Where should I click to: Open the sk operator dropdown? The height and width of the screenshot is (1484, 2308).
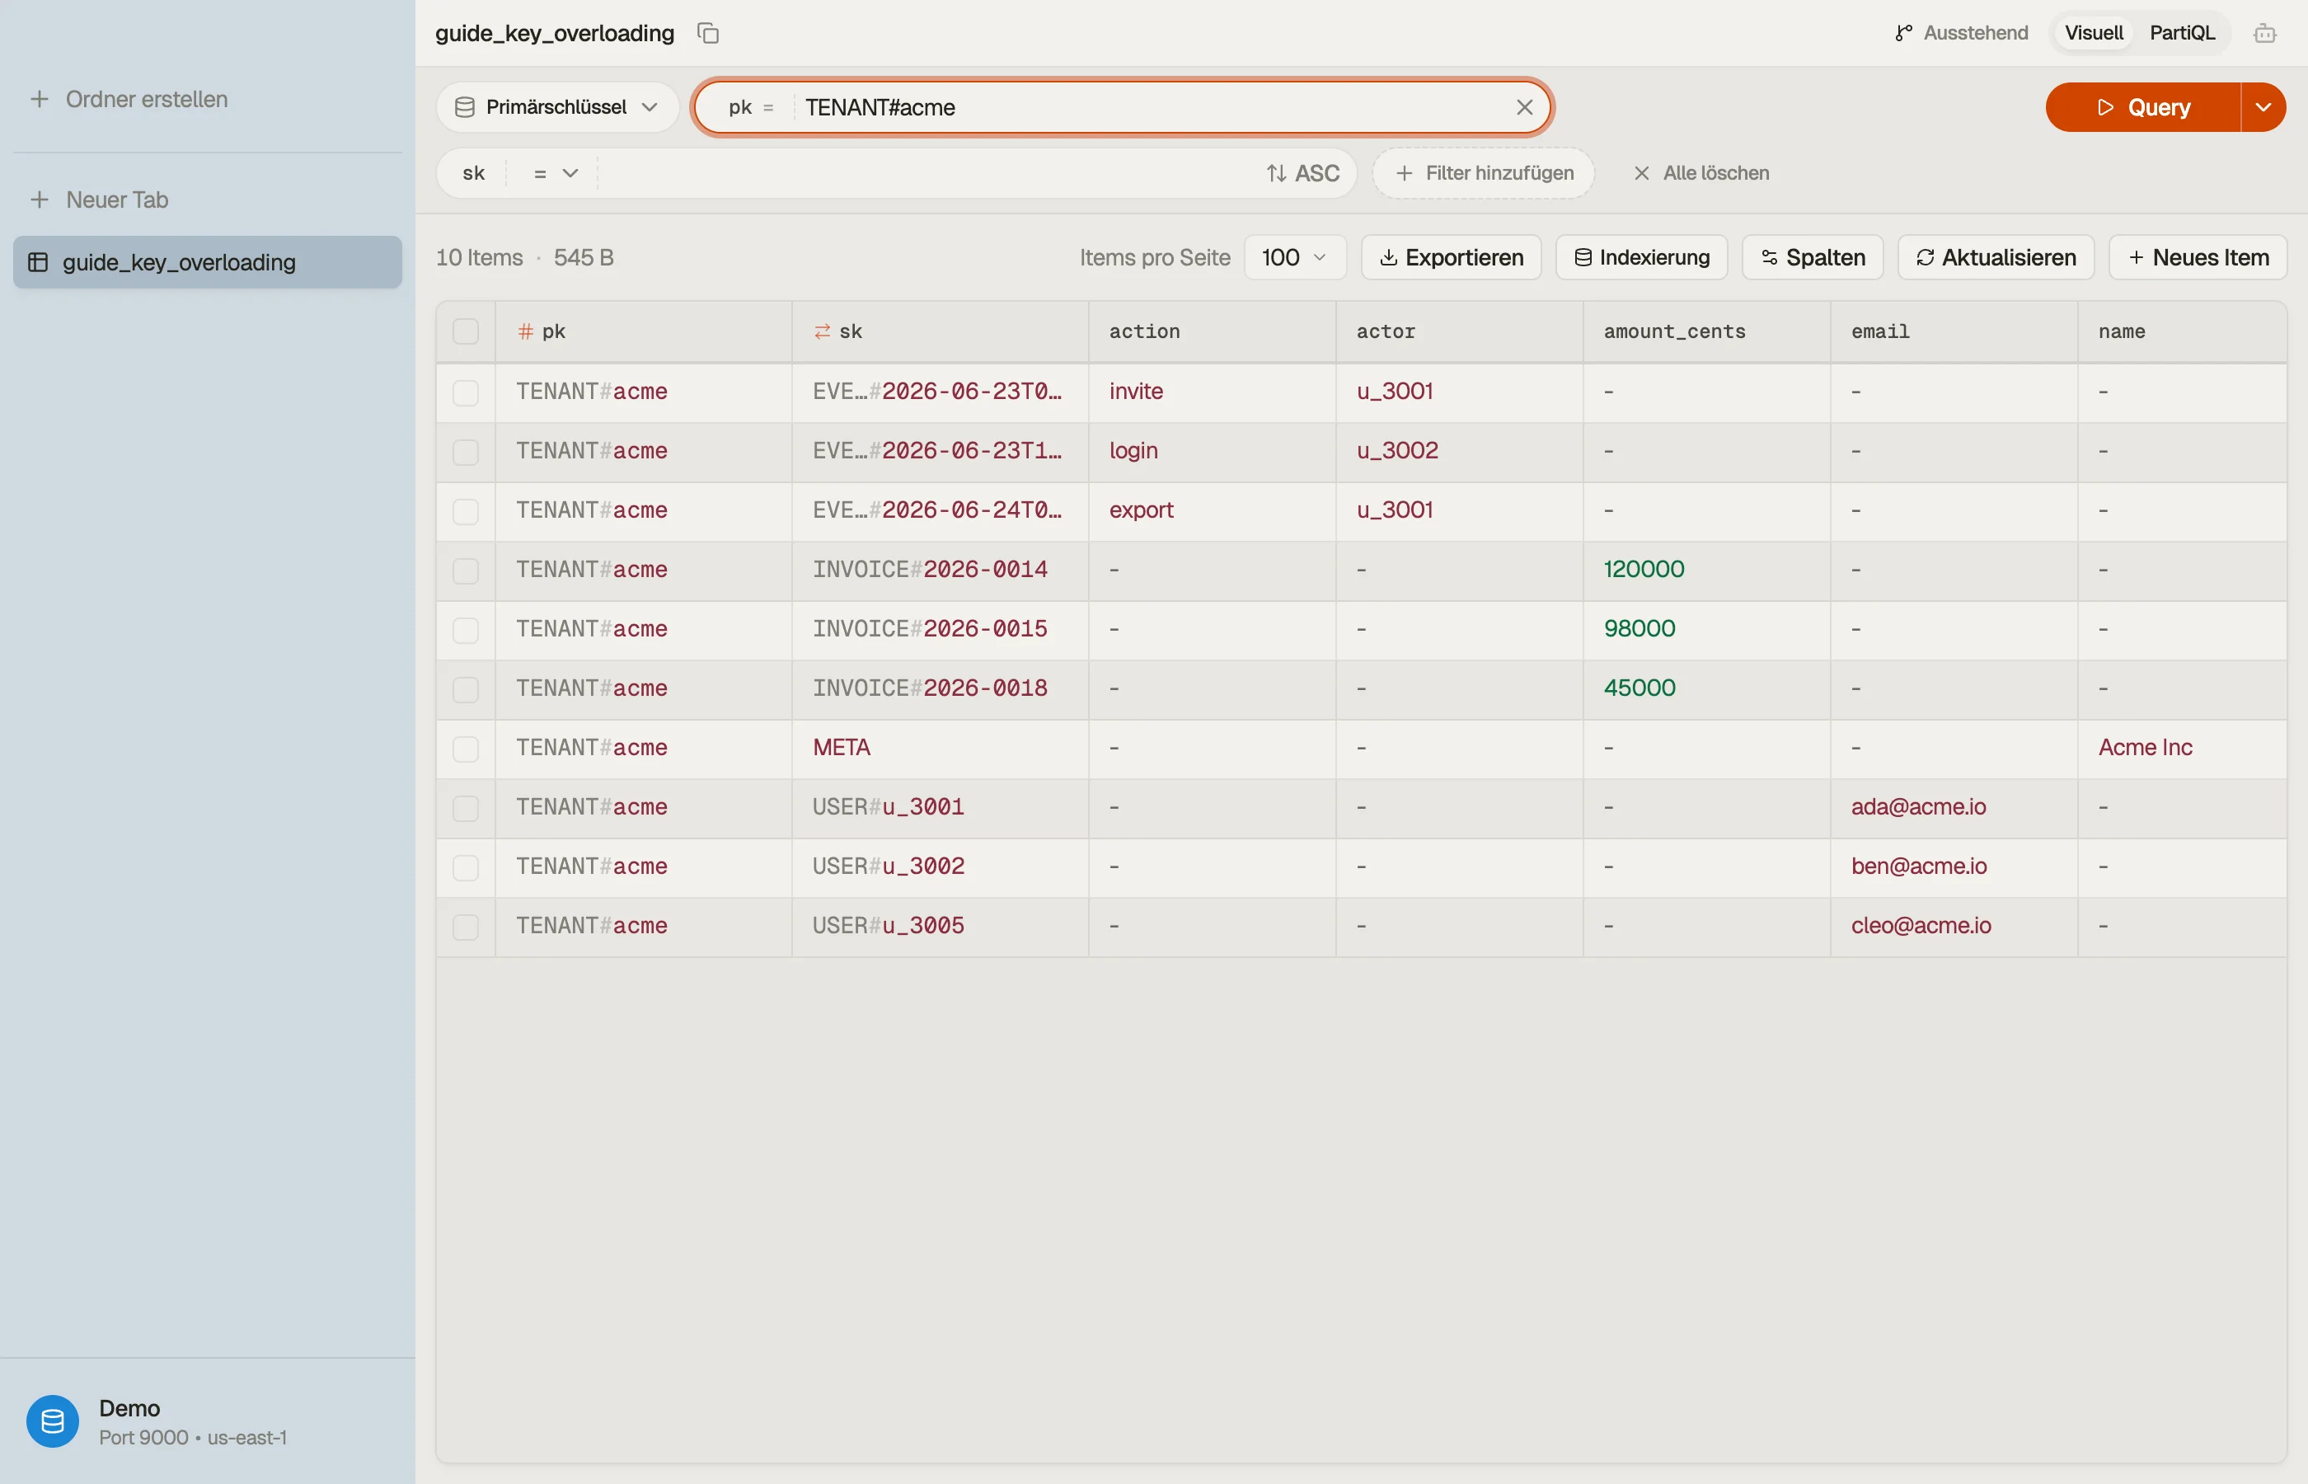point(554,173)
